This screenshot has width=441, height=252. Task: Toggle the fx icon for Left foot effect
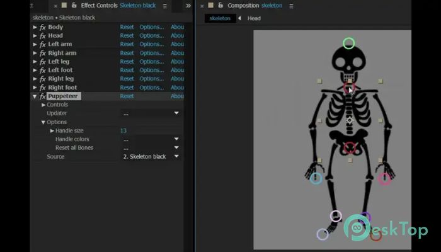pyautogui.click(x=42, y=71)
